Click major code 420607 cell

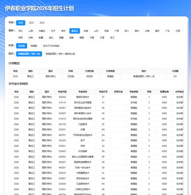tap(62, 113)
